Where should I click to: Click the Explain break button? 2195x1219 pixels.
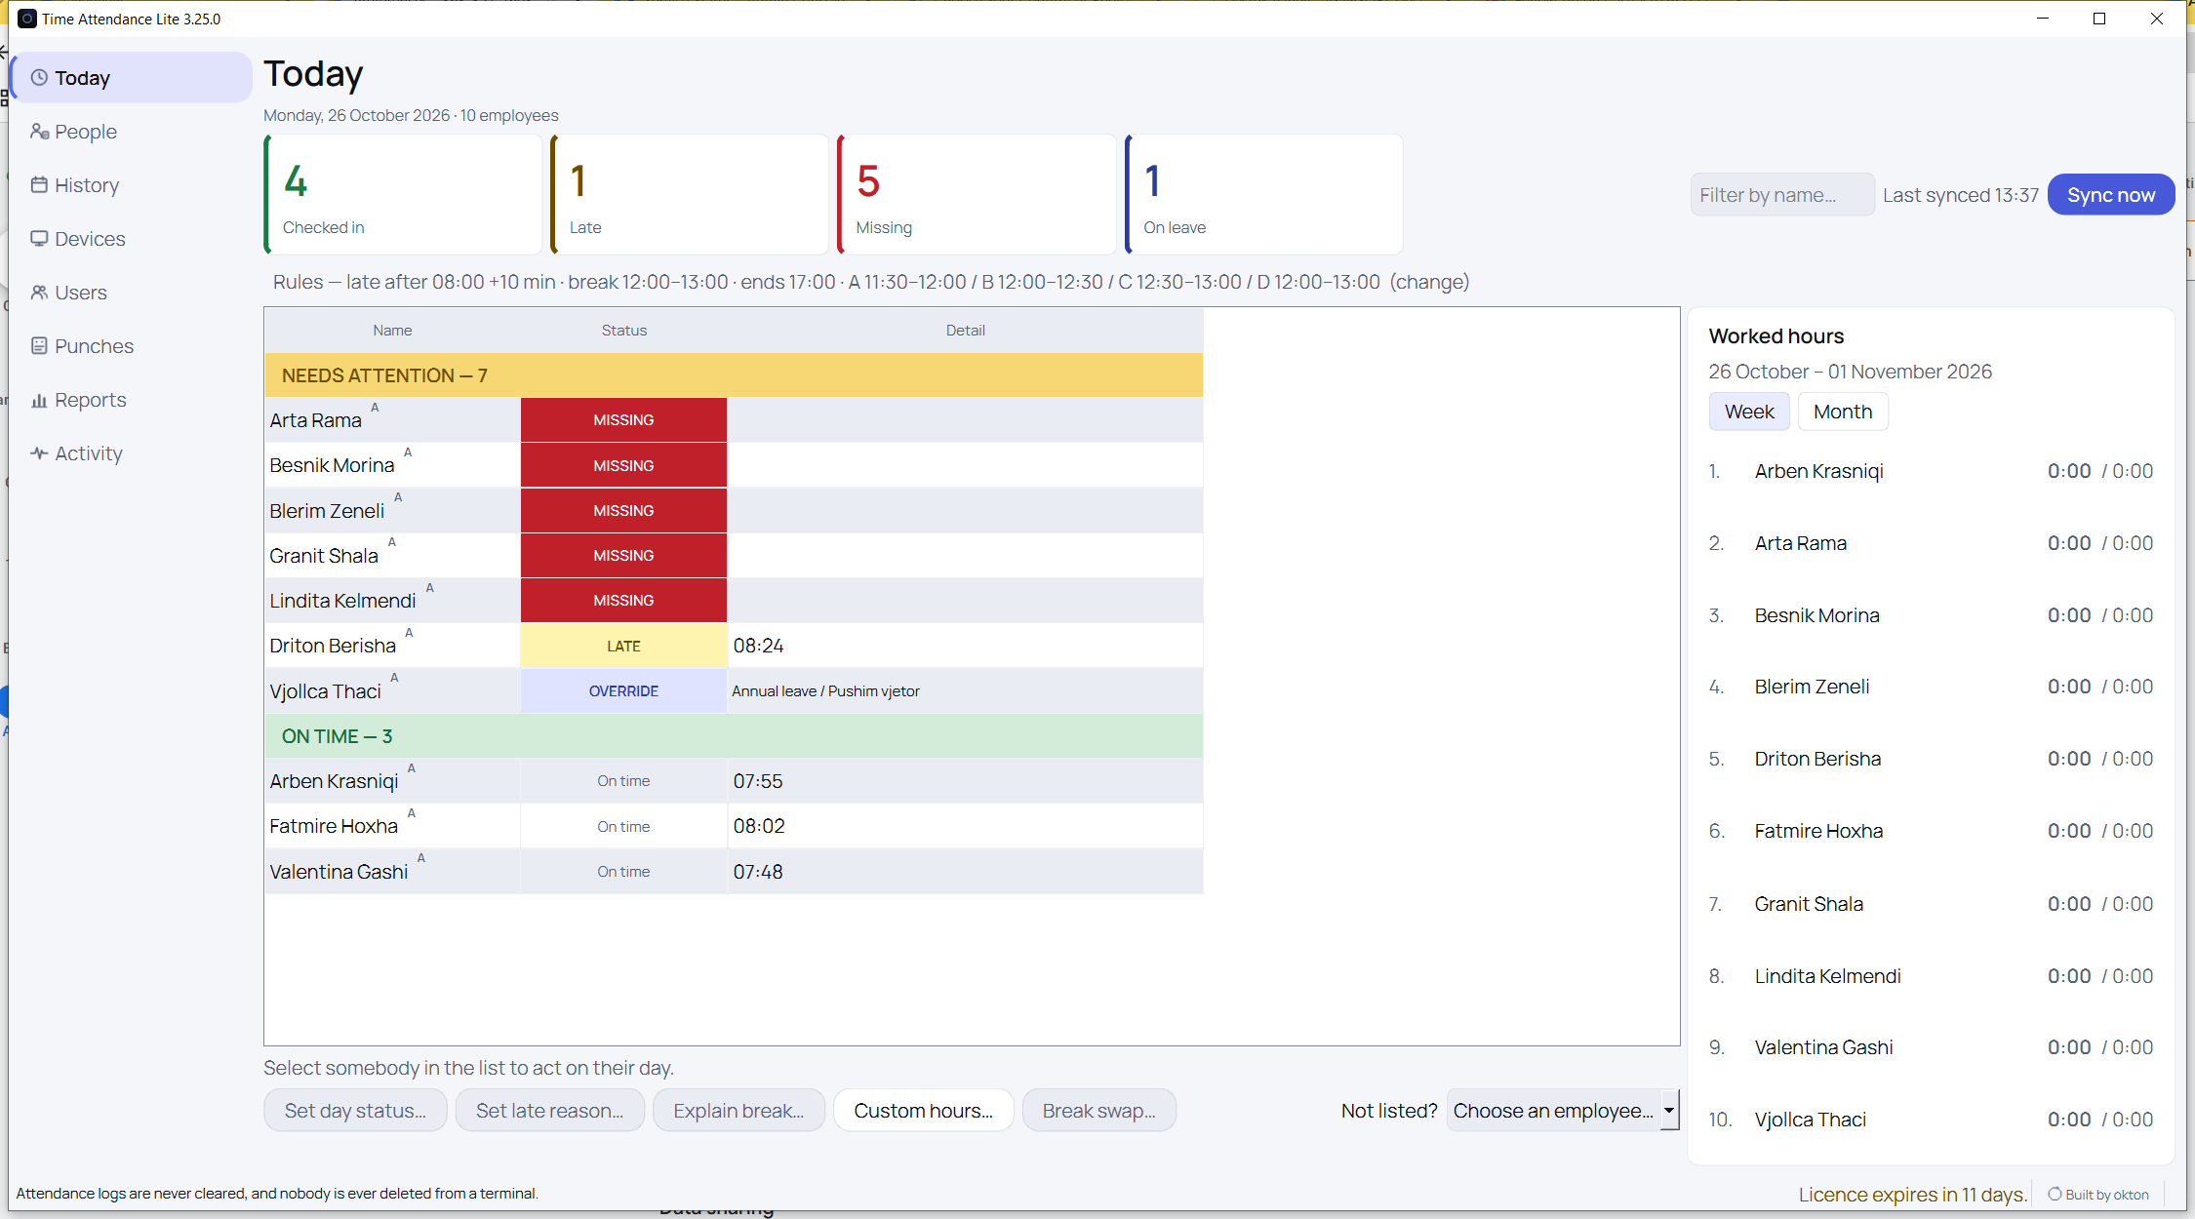click(x=738, y=1111)
